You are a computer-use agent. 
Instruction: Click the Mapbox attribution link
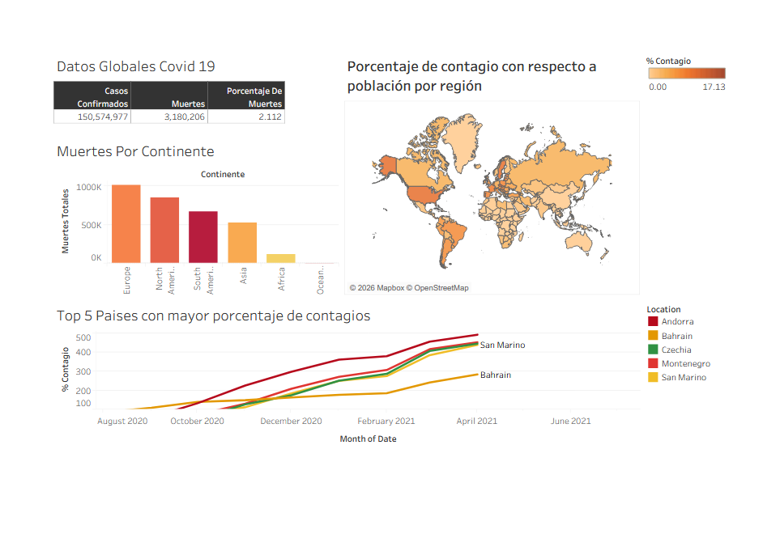(377, 287)
